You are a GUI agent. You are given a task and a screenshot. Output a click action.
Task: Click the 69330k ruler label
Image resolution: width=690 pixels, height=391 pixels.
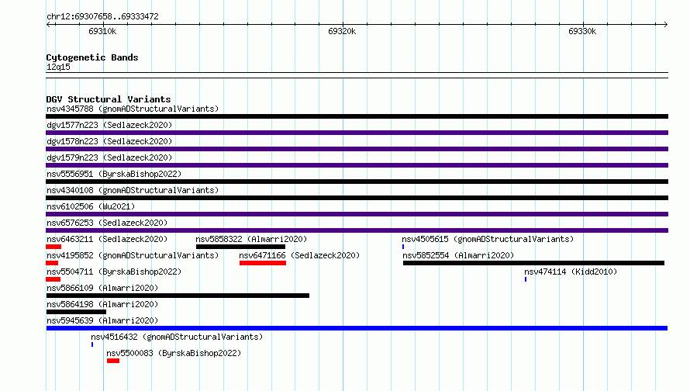click(x=582, y=31)
